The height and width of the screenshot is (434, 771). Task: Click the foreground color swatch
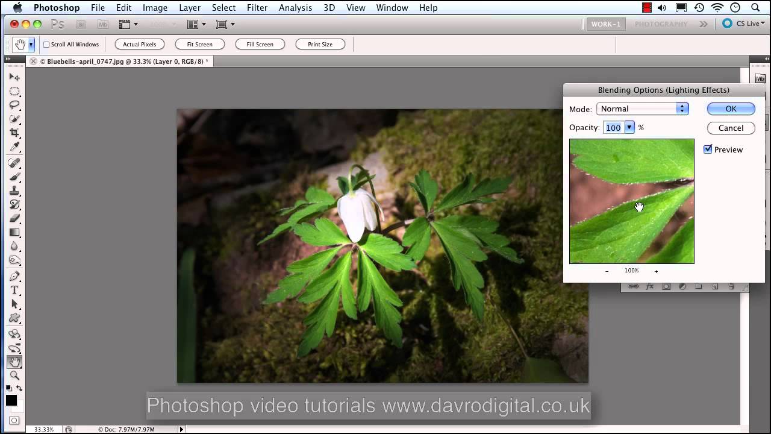coord(11,400)
